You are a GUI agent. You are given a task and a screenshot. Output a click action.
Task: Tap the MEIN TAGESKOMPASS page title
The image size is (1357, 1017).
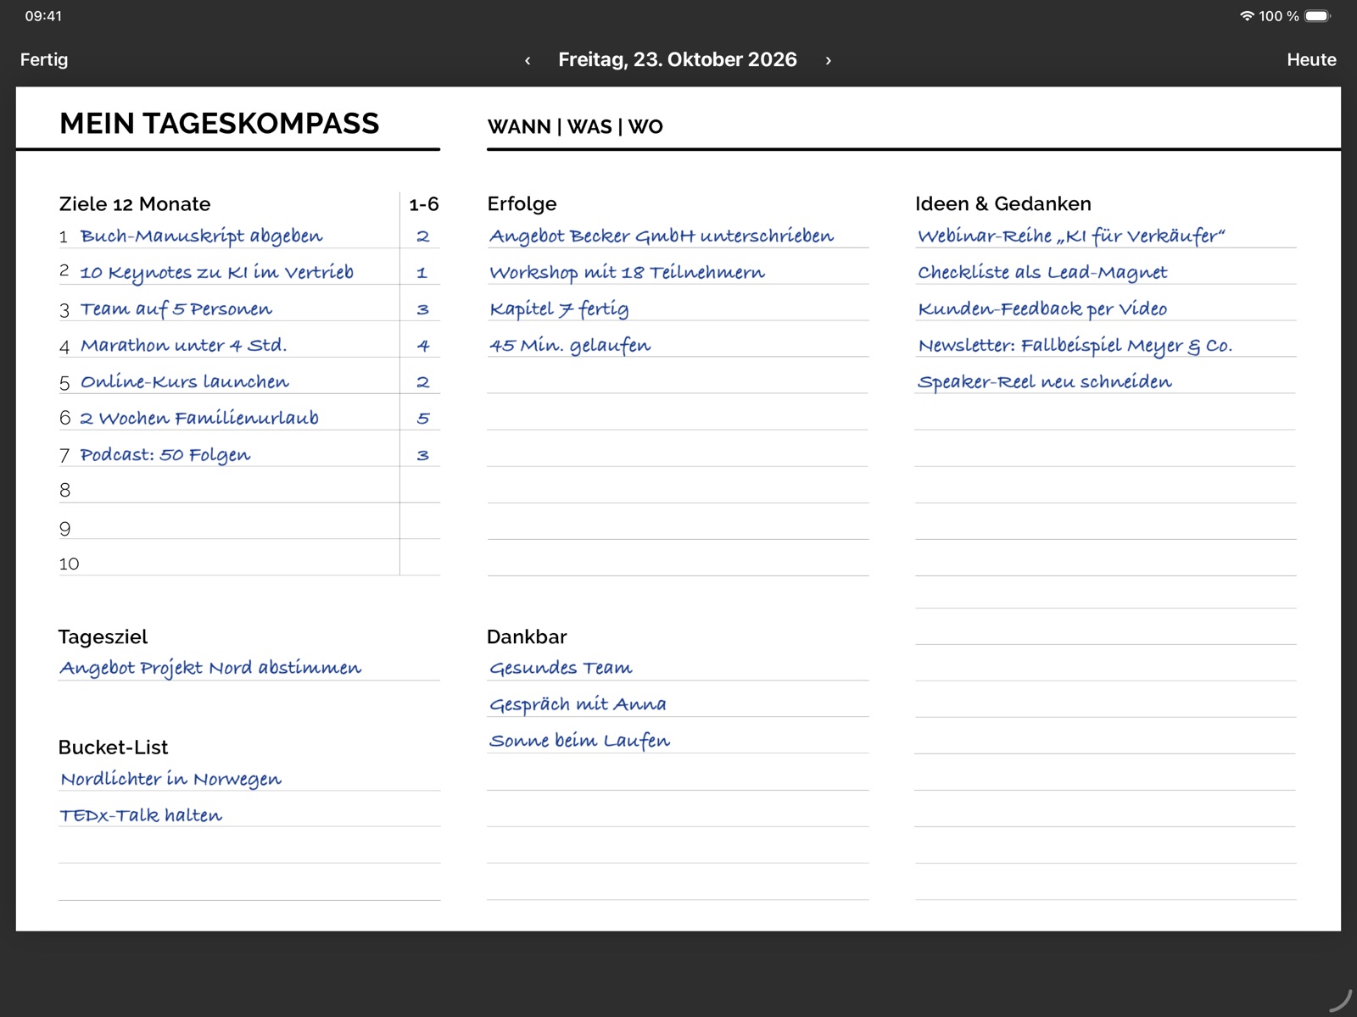point(219,123)
